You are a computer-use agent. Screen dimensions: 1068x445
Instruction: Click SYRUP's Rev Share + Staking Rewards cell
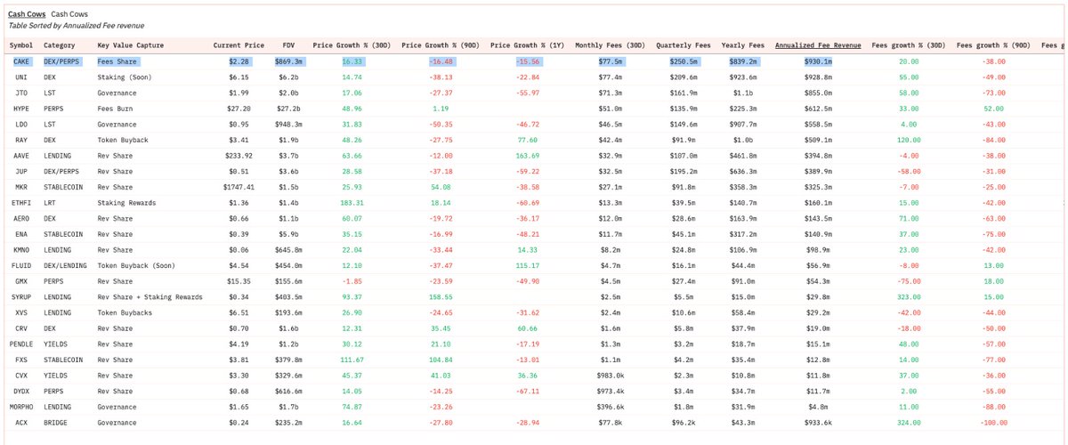coord(150,296)
